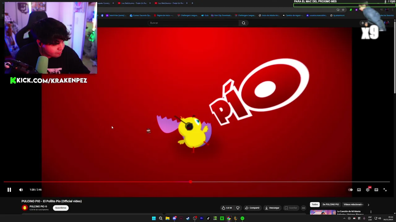Open the Search bar [remix] bookmark
Viewport: 396px width, 222px height.
(116, 15)
